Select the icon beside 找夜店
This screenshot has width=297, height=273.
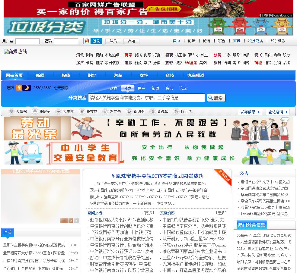[x=82, y=111]
